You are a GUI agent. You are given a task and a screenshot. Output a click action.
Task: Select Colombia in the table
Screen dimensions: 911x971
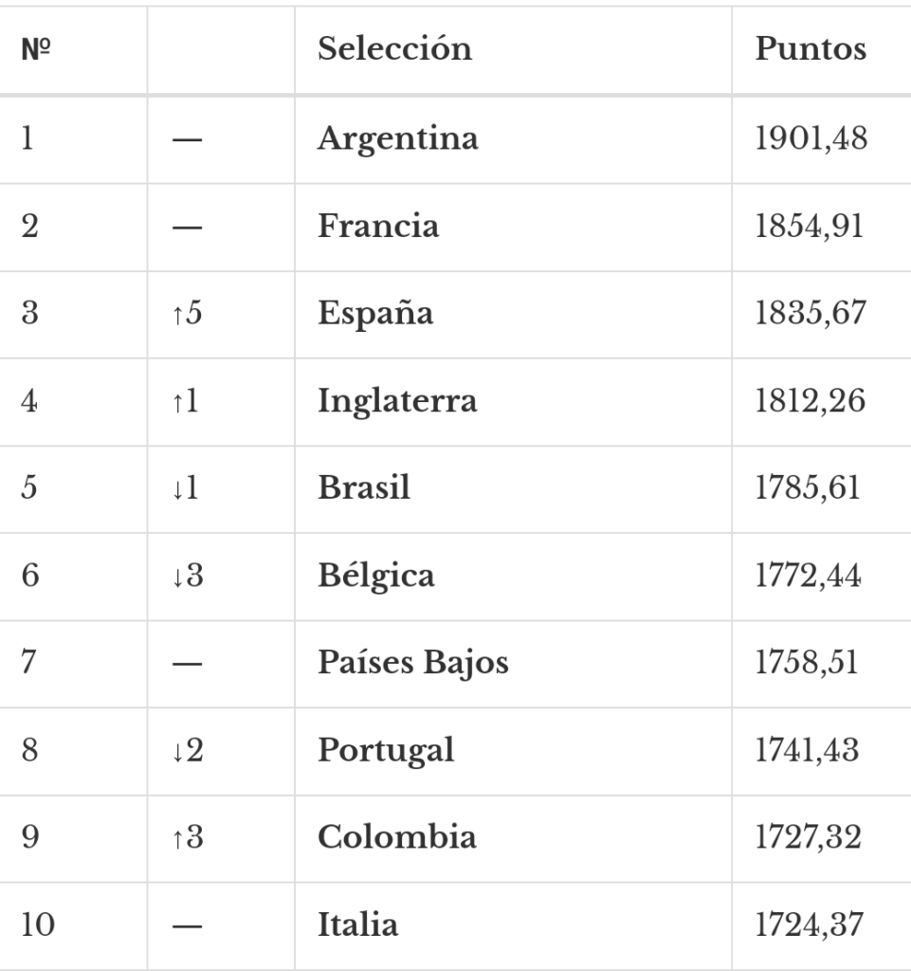click(397, 838)
